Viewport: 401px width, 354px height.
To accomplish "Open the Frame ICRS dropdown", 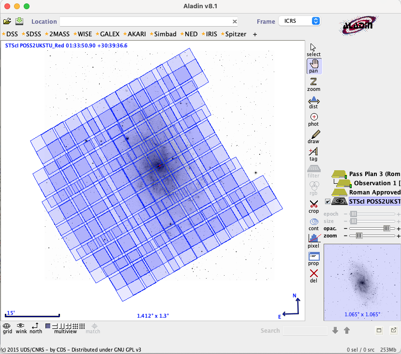I will [300, 21].
